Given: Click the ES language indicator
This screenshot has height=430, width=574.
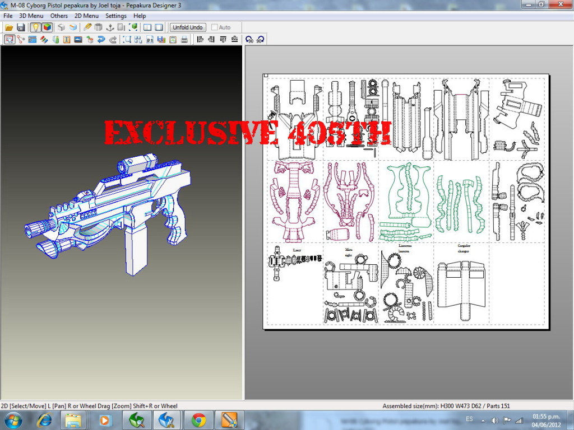Looking at the screenshot, I should pos(469,419).
